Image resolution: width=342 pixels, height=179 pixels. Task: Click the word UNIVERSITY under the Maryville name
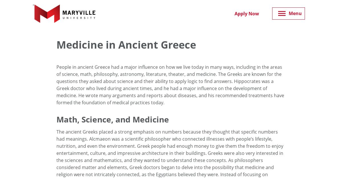79,18
